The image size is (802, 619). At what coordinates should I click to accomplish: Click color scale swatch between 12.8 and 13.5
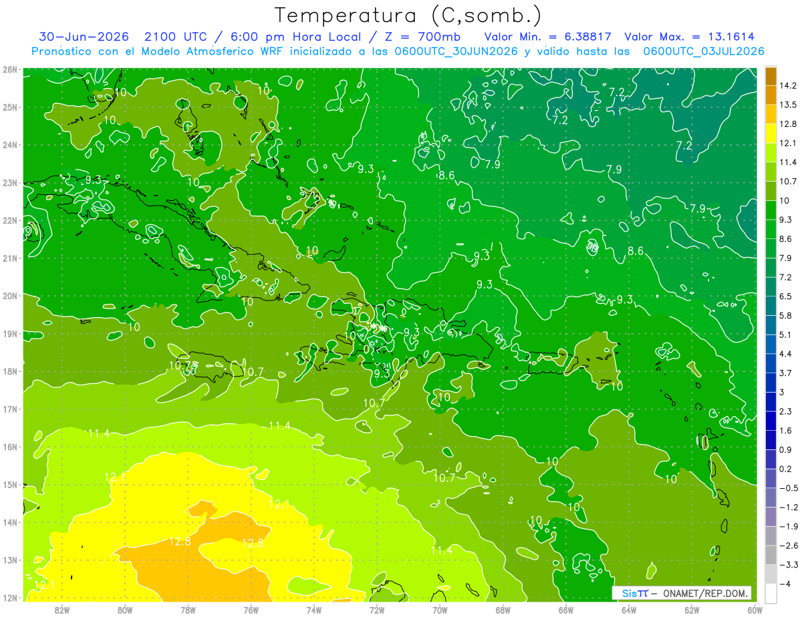pyautogui.click(x=771, y=114)
